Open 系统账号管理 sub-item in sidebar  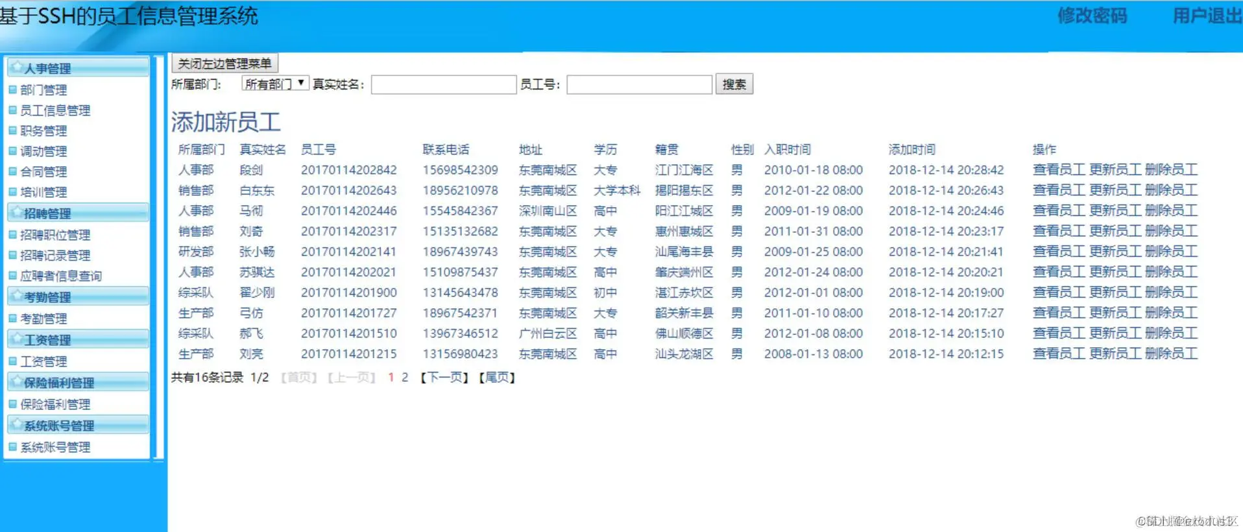pos(55,447)
